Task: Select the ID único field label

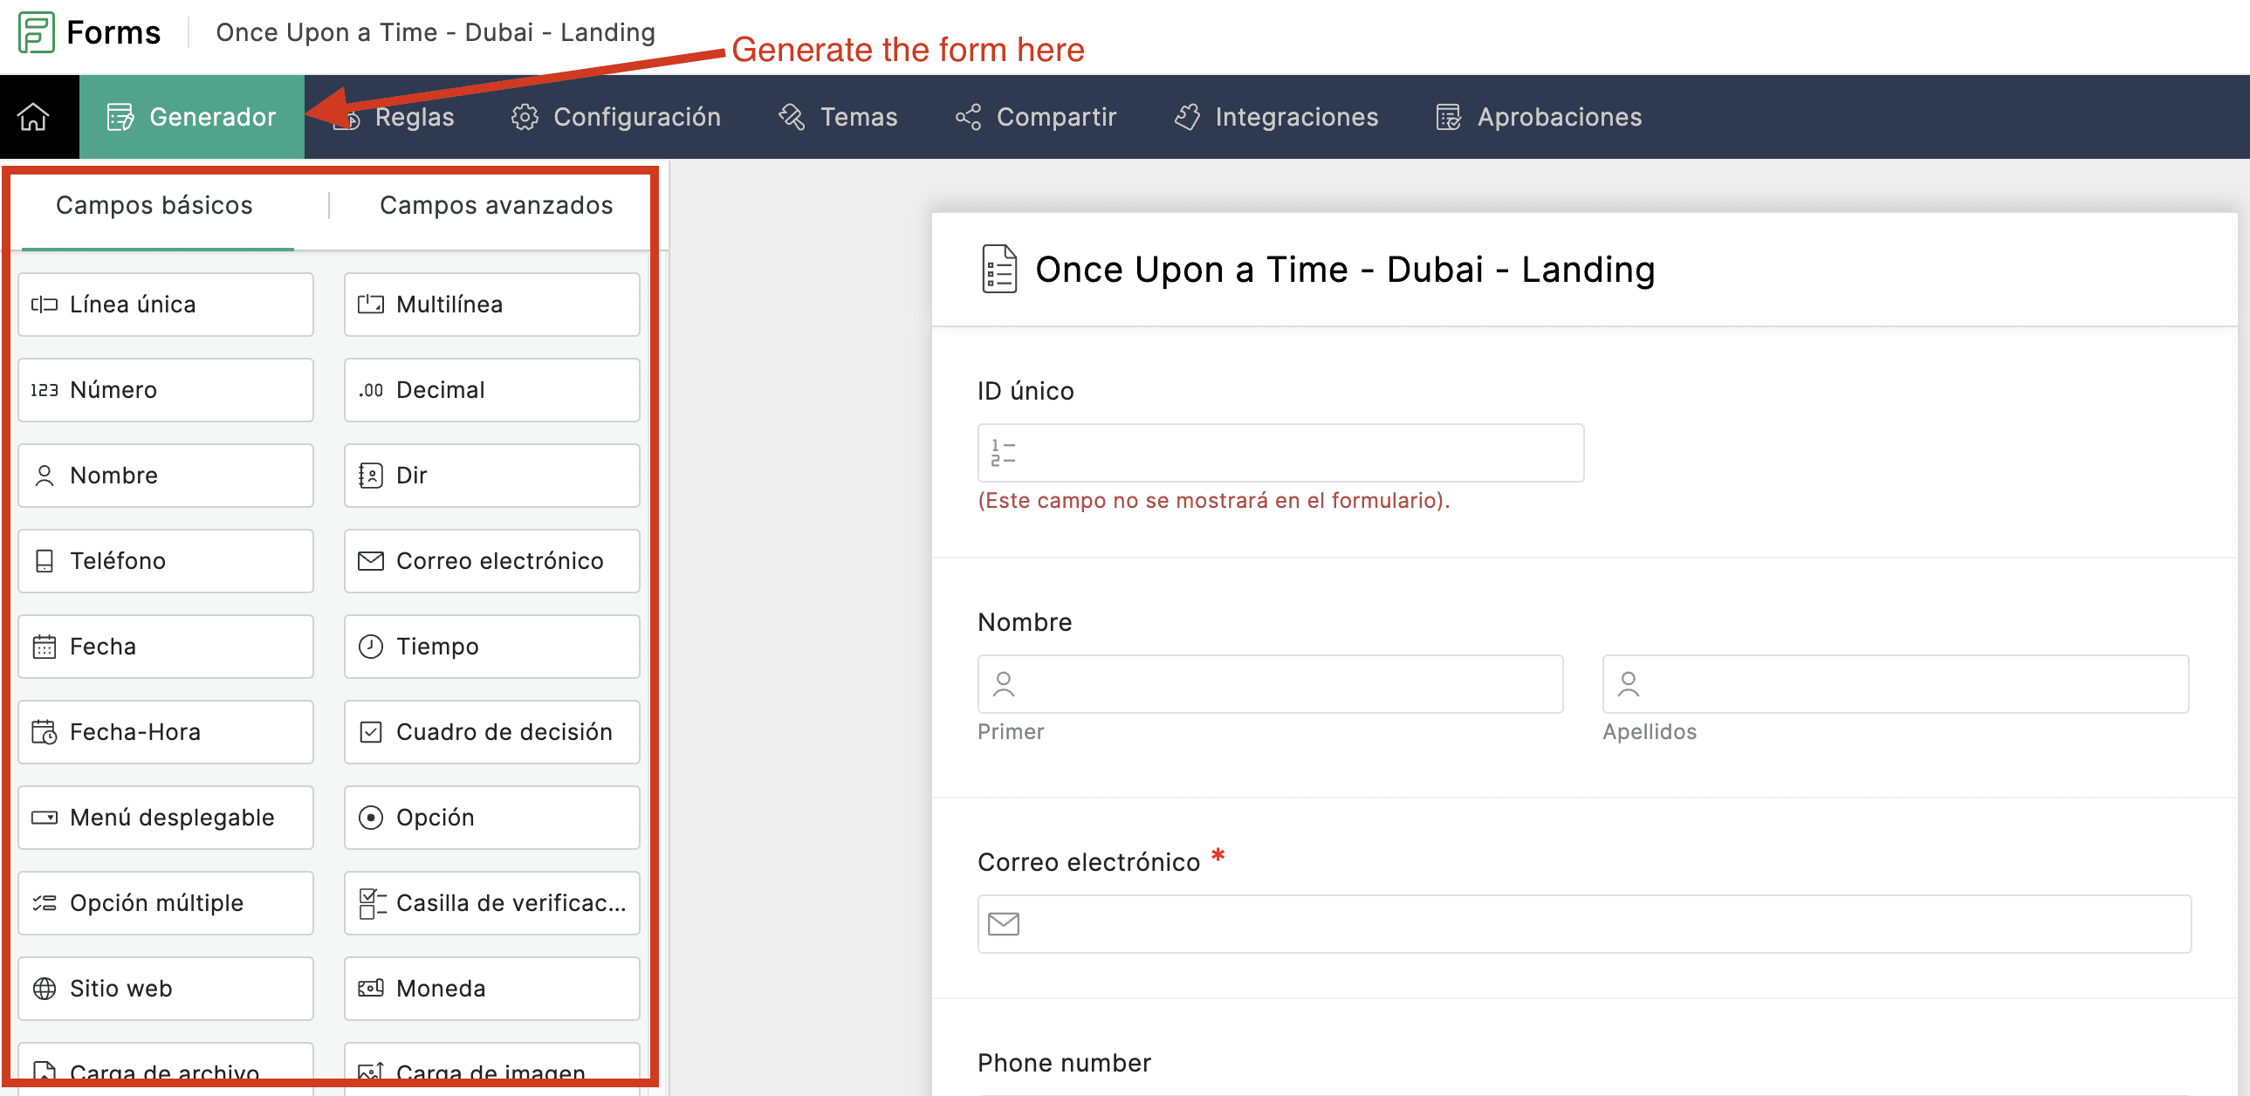Action: pyautogui.click(x=1026, y=390)
